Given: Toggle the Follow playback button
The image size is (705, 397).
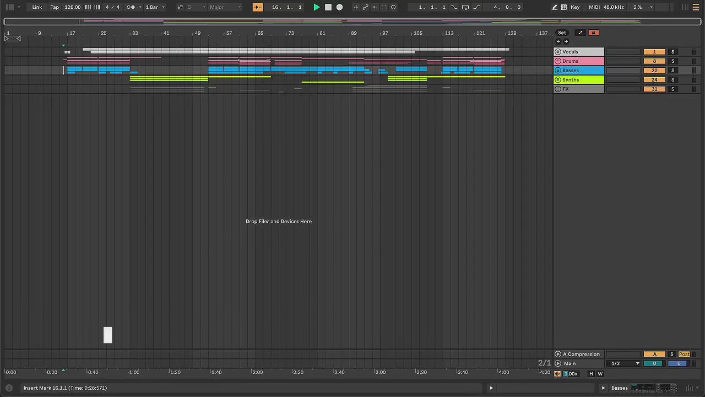Looking at the screenshot, I should [257, 7].
